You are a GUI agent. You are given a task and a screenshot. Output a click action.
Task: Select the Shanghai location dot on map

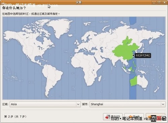coord(133,55)
